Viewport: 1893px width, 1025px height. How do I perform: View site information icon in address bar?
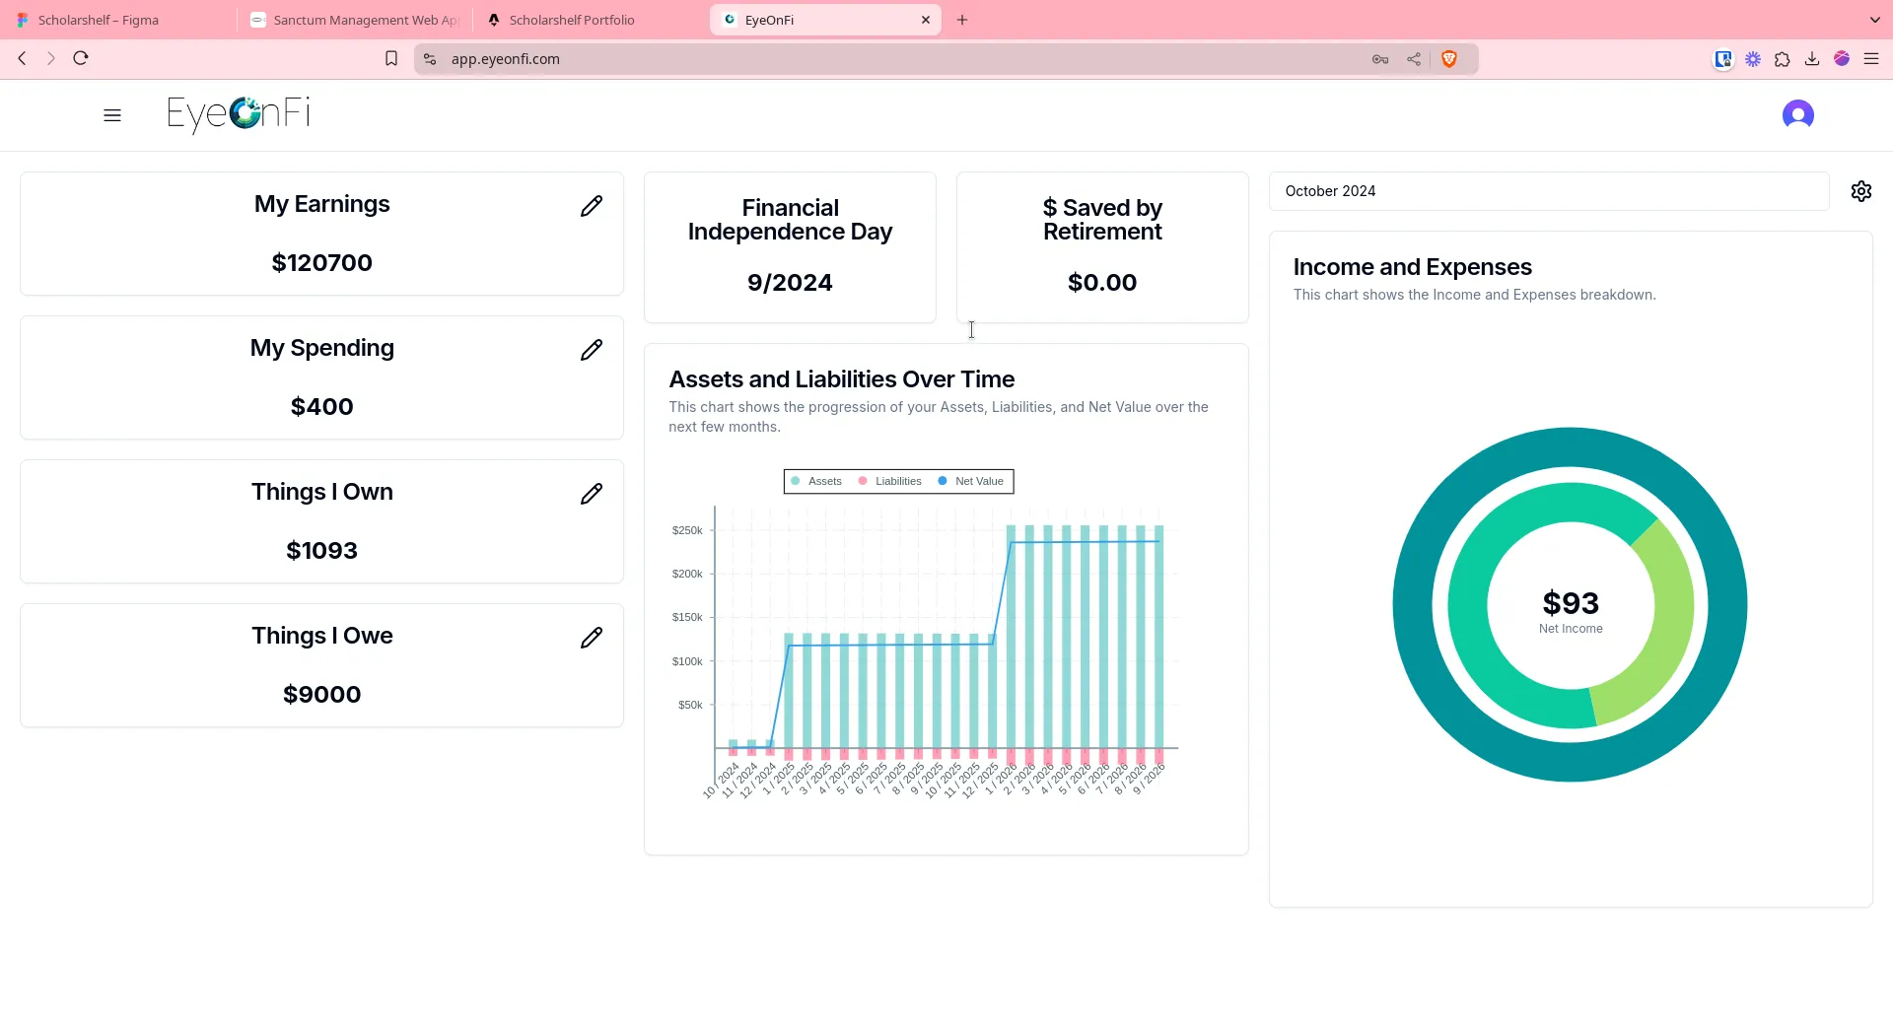pos(430,59)
